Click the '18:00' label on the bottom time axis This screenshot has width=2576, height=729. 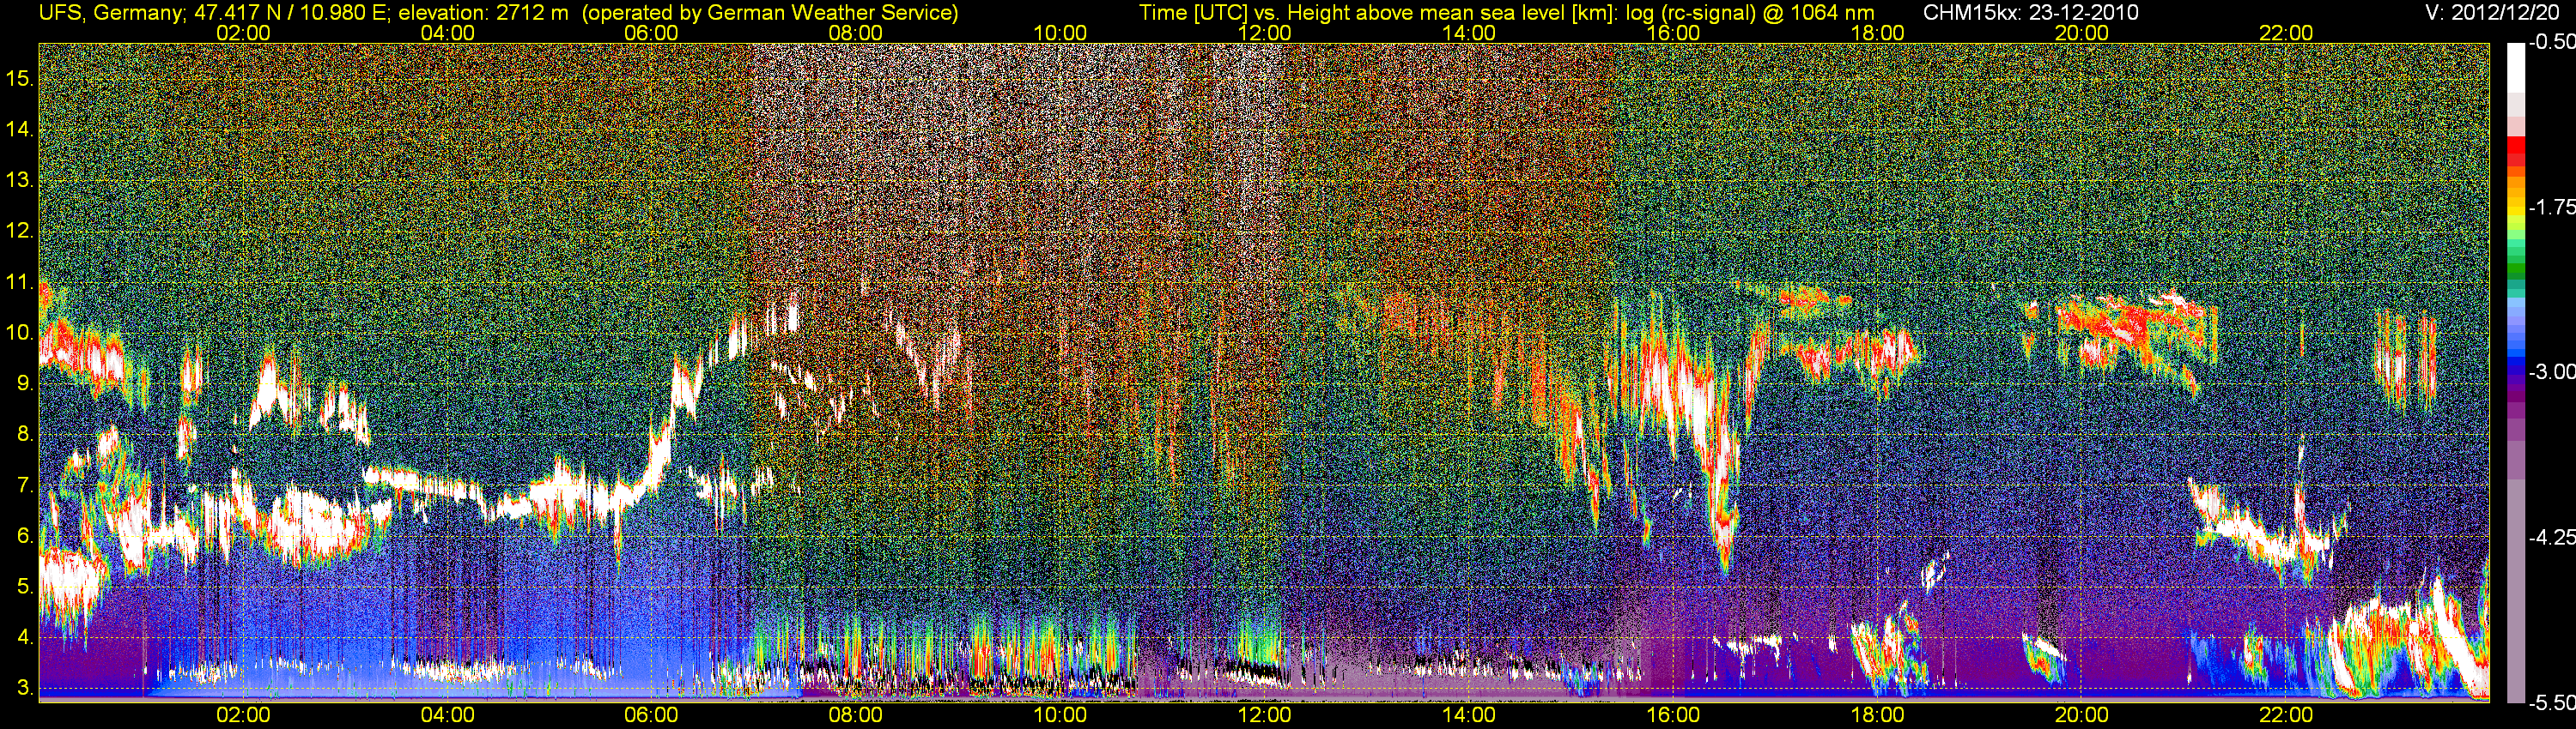1877,716
